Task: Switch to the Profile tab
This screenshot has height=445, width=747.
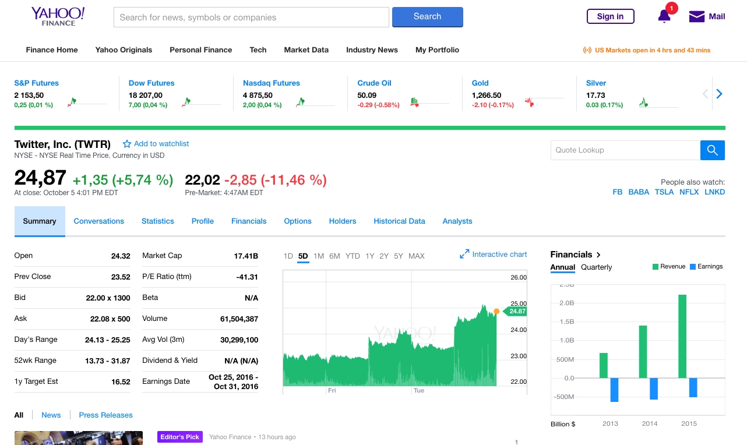Action: point(203,221)
